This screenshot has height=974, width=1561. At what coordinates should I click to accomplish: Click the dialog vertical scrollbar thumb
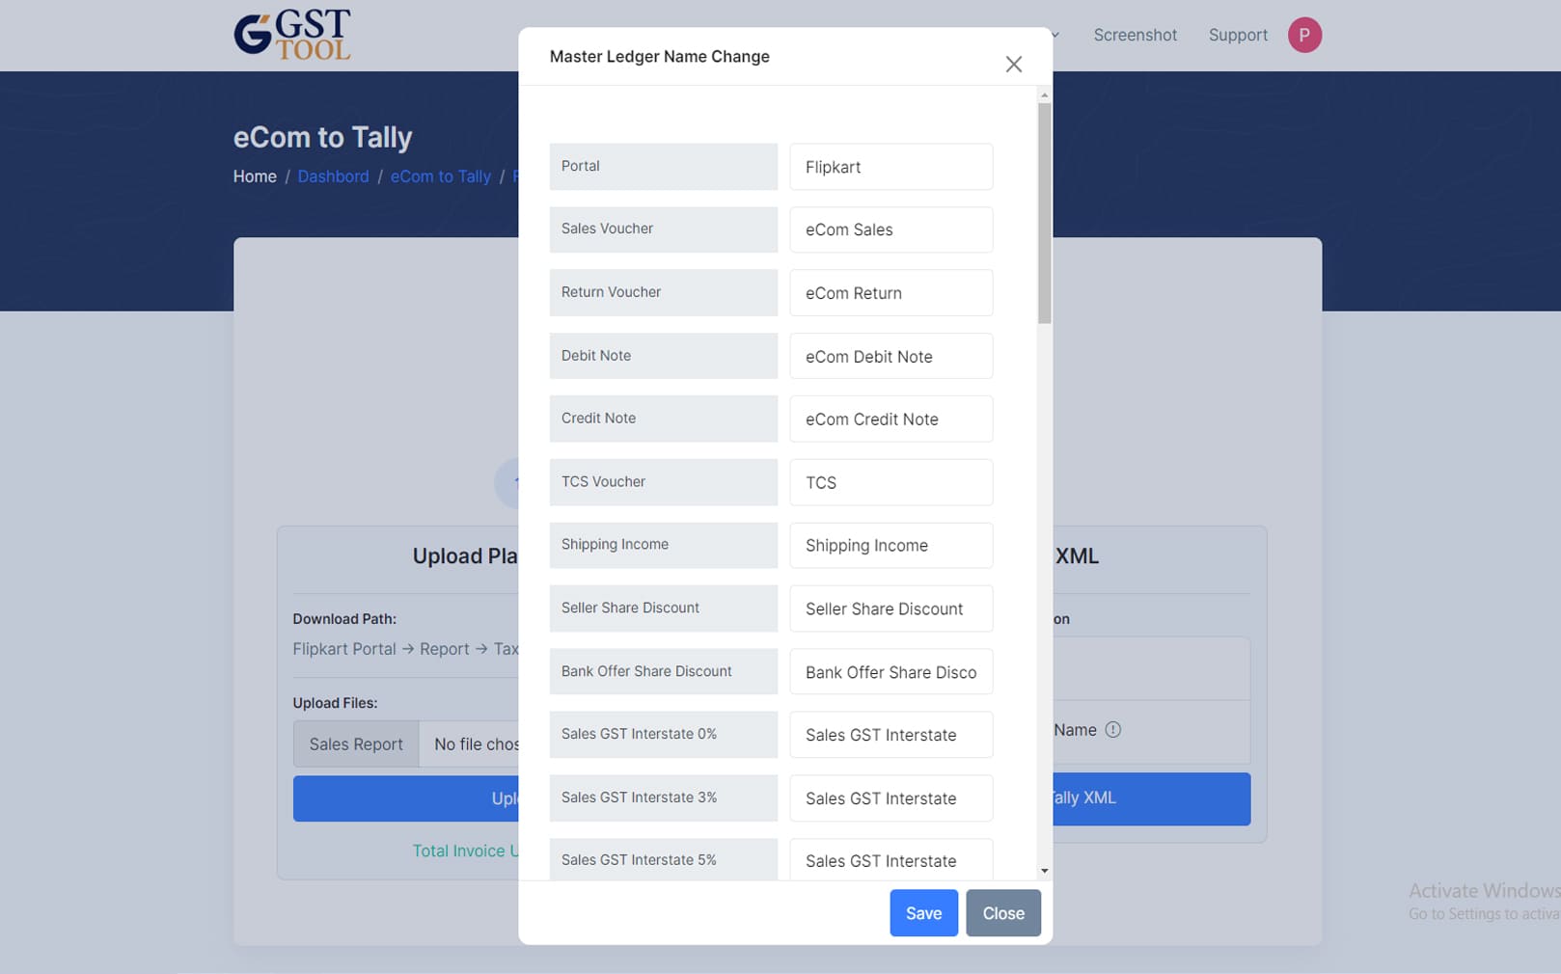[1044, 213]
